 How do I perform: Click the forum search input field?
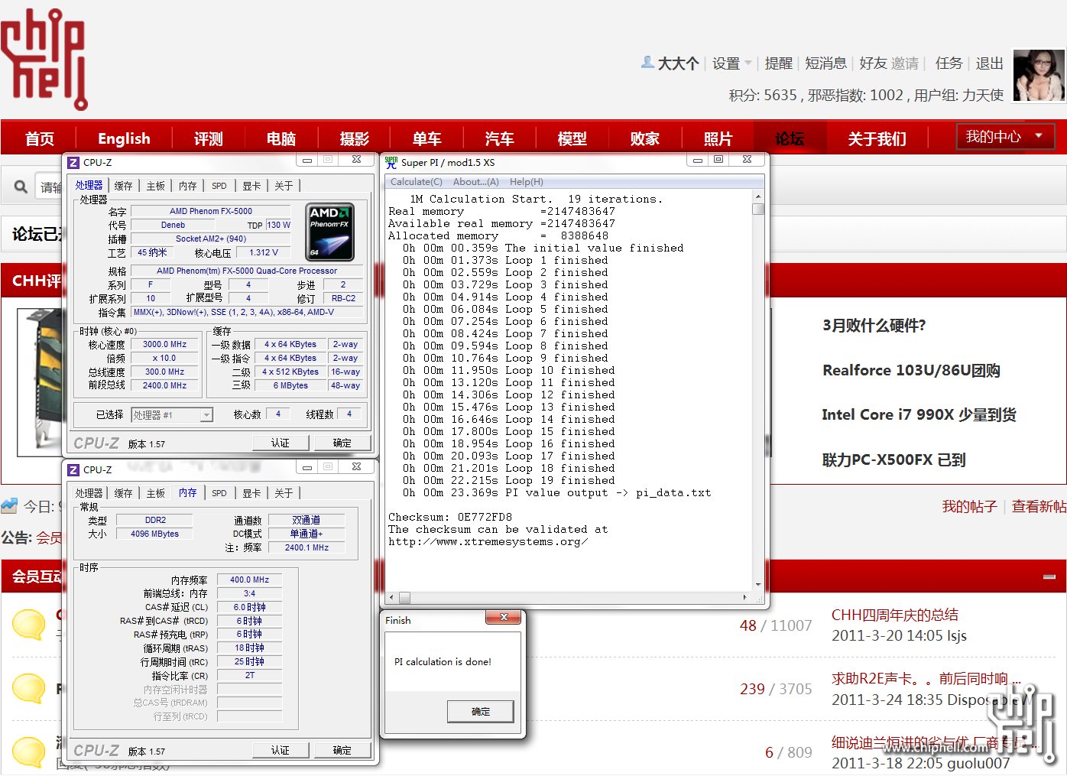coord(50,187)
